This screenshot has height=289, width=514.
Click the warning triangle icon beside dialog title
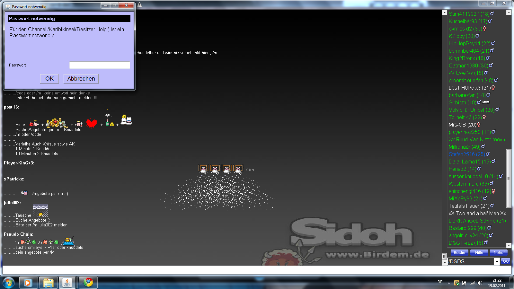click(139, 5)
